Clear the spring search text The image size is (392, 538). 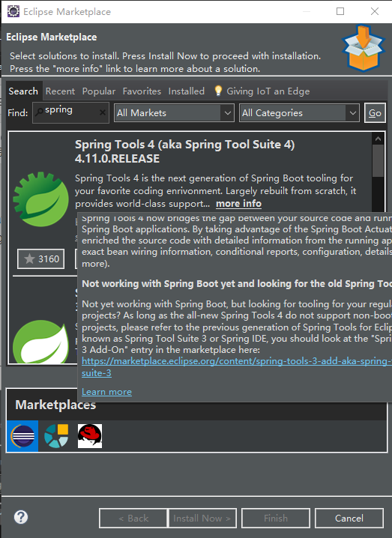coord(102,112)
